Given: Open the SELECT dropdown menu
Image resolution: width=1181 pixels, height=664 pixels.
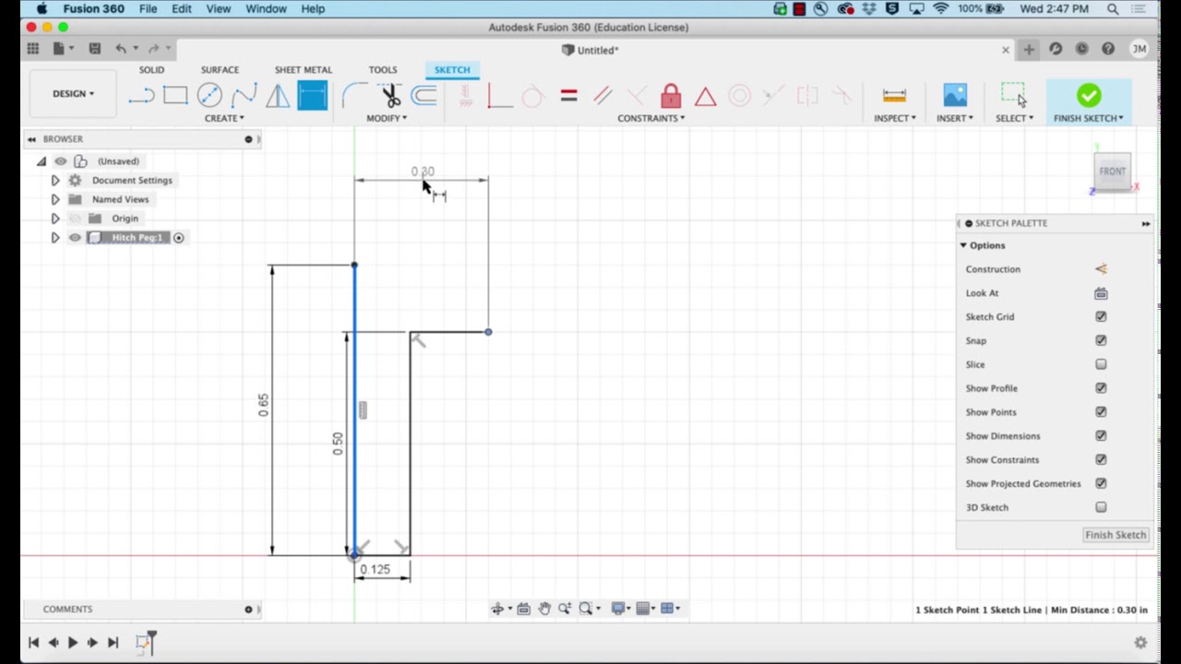Looking at the screenshot, I should coord(1014,118).
